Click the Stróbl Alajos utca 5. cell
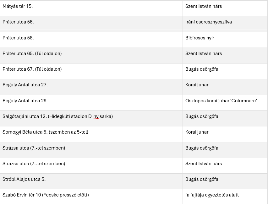The image size is (268, 204). point(24,179)
